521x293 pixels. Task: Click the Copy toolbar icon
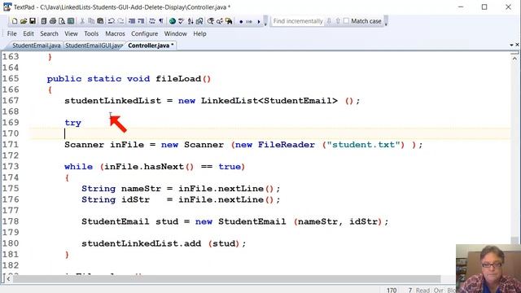[x=91, y=21]
